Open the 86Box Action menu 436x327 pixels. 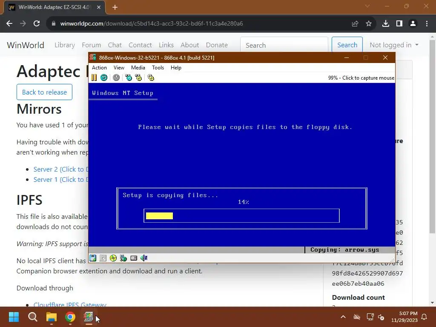coord(99,68)
